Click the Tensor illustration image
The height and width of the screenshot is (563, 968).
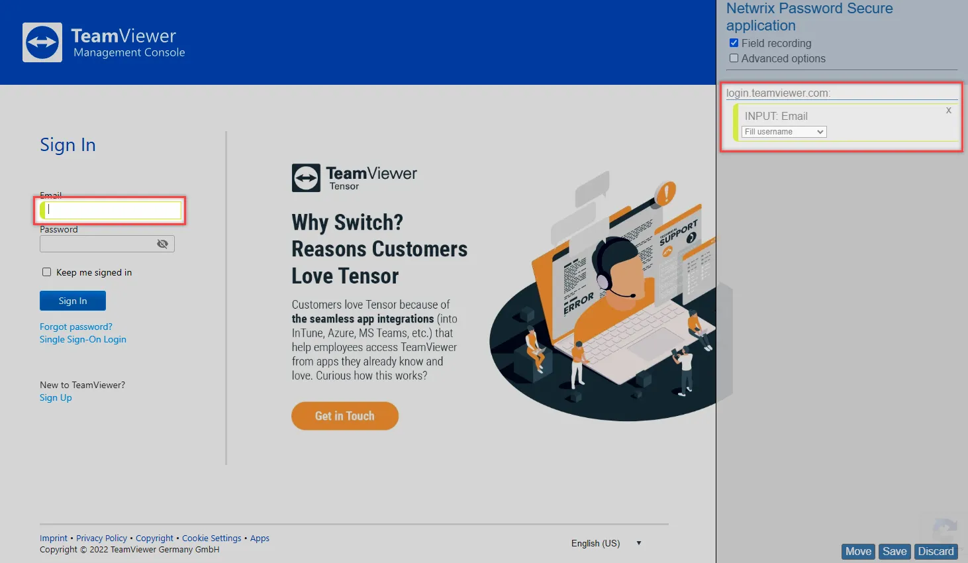(609, 295)
